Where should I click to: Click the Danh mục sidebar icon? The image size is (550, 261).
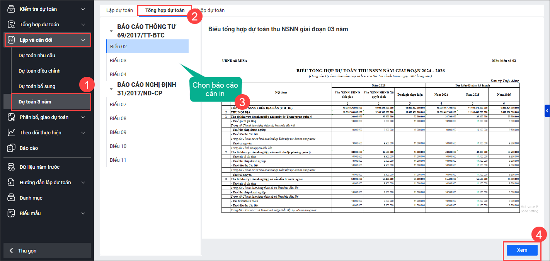pyautogui.click(x=11, y=198)
